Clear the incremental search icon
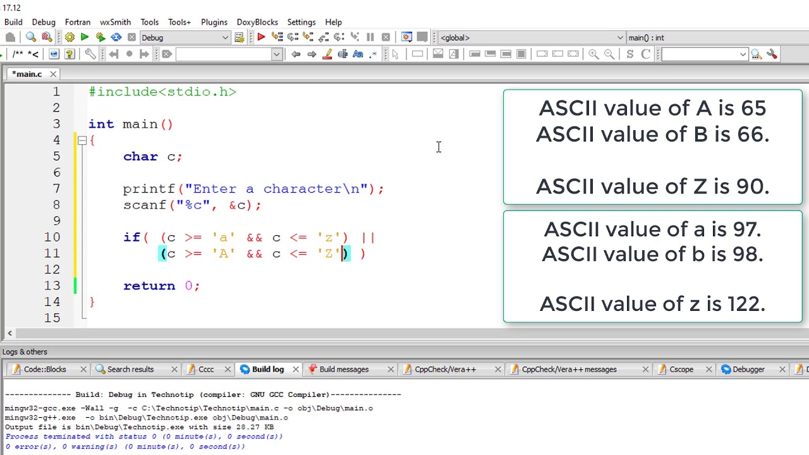Screen dimensions: 809x455 [167, 54]
